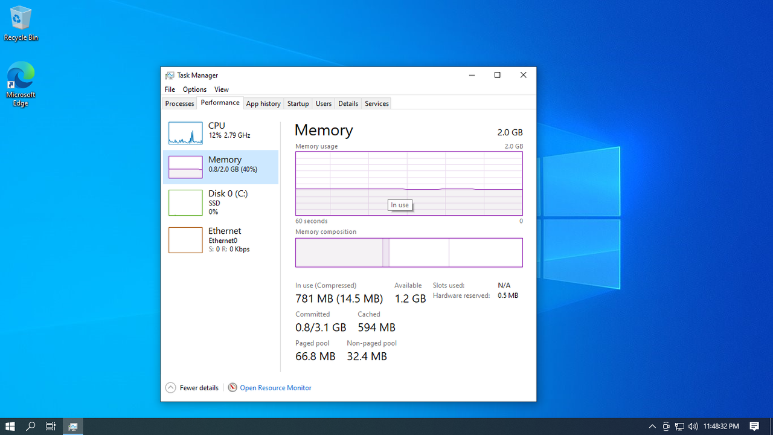This screenshot has height=435, width=773.
Task: Open the Action Center notifications icon
Action: coord(754,427)
